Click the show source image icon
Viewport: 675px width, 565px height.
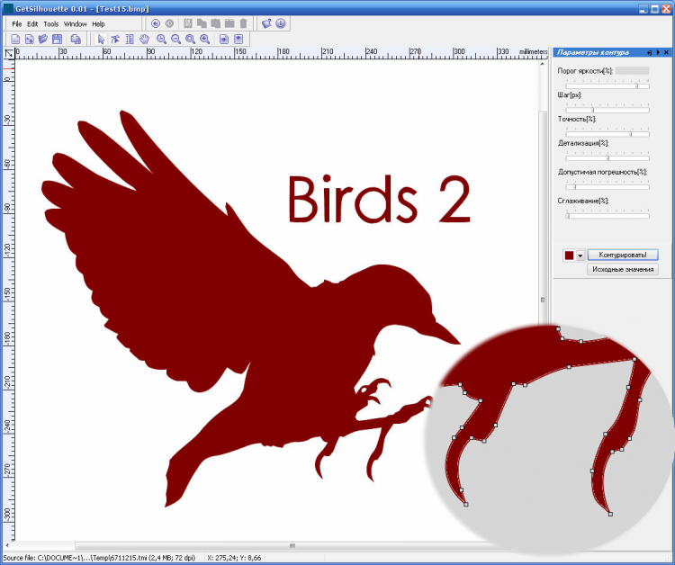coord(224,40)
